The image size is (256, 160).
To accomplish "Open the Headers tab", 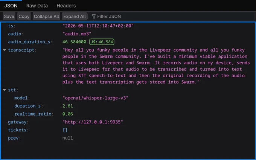I will [x=66, y=6].
